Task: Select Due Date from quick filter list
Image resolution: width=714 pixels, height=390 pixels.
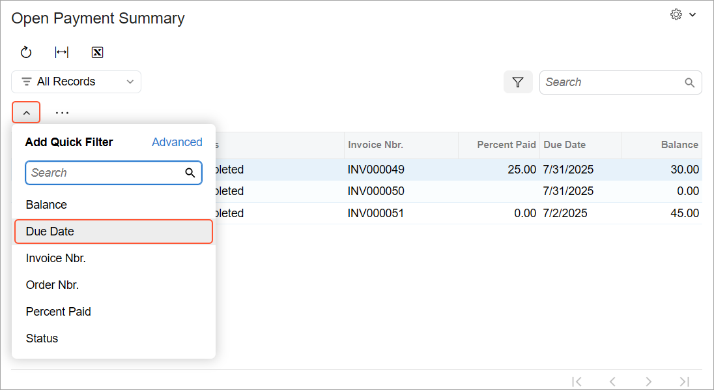Action: 113,232
